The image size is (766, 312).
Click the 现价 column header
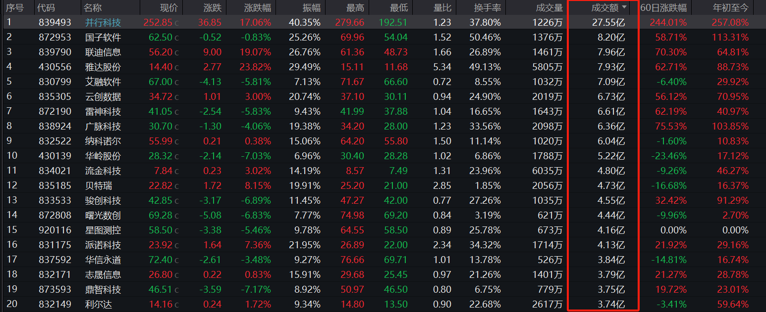point(168,7)
